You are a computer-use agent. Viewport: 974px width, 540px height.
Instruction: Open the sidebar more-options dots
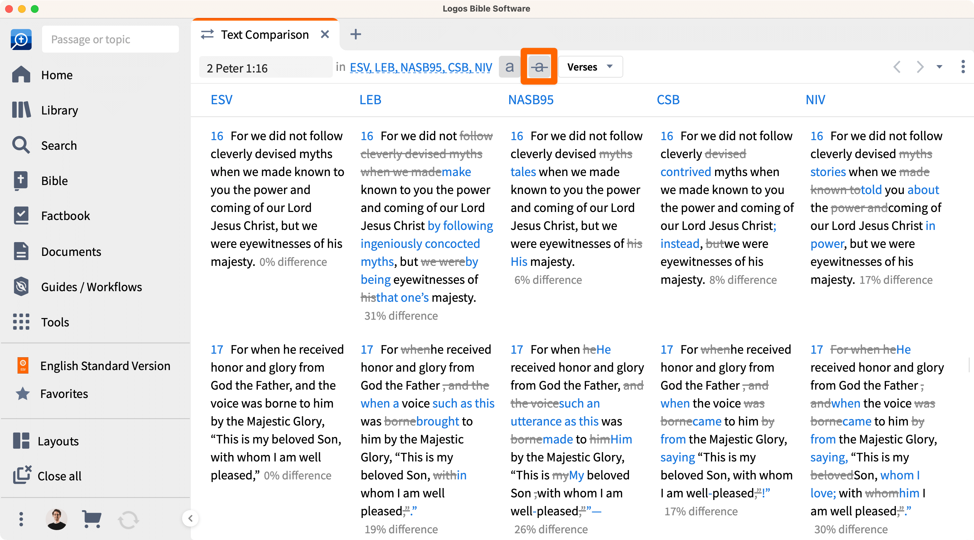pos(21,519)
